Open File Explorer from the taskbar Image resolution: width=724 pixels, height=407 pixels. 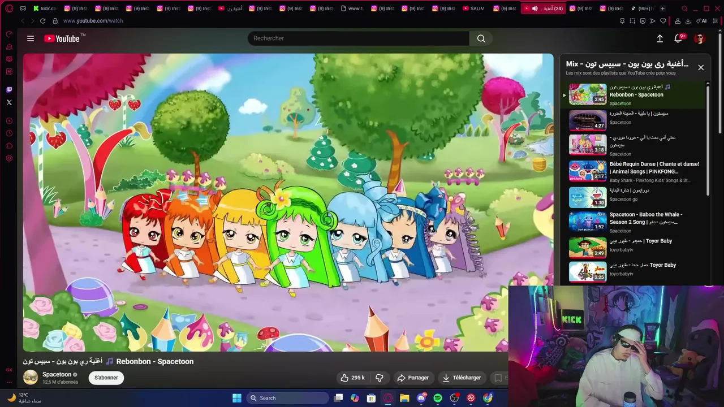click(x=404, y=398)
